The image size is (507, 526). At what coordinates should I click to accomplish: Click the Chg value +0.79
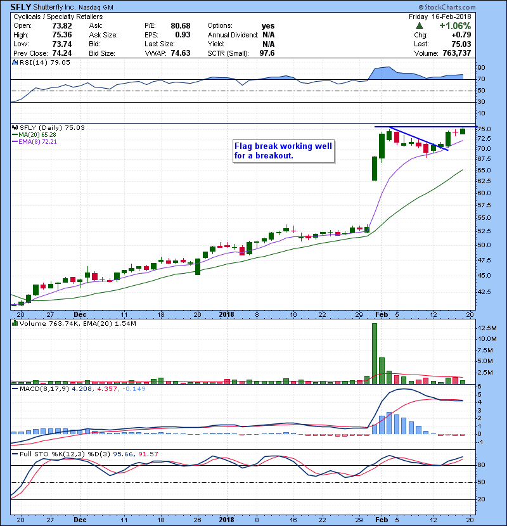click(461, 35)
